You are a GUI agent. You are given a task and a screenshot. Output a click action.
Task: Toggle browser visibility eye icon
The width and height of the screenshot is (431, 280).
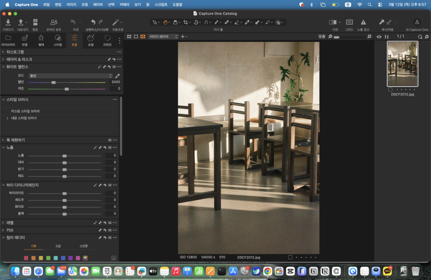click(379, 36)
